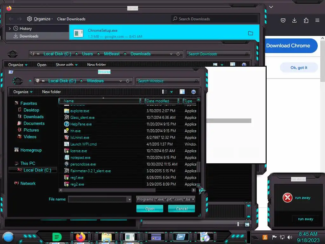Open containing folder for ChromeSetup.exe
Screen dimensions: 325x244
[250, 33]
